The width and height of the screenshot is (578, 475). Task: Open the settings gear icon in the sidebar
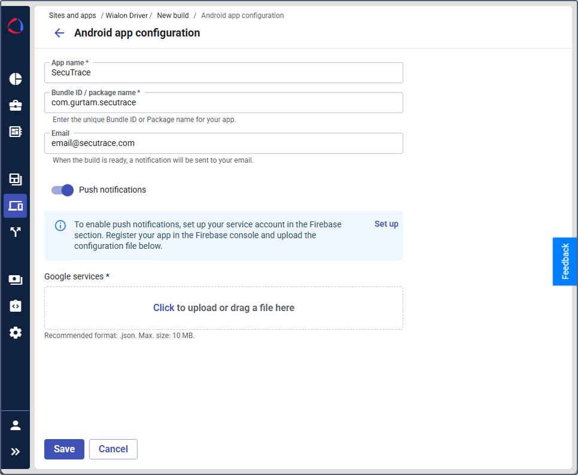[x=16, y=333]
